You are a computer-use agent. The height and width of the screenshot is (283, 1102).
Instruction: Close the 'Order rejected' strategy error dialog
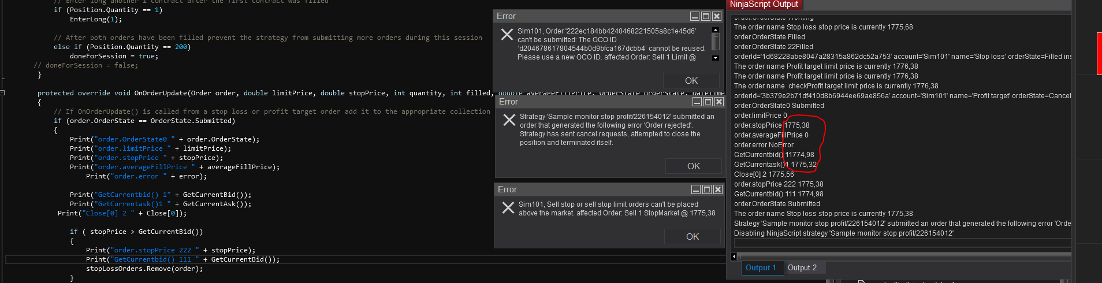719,102
